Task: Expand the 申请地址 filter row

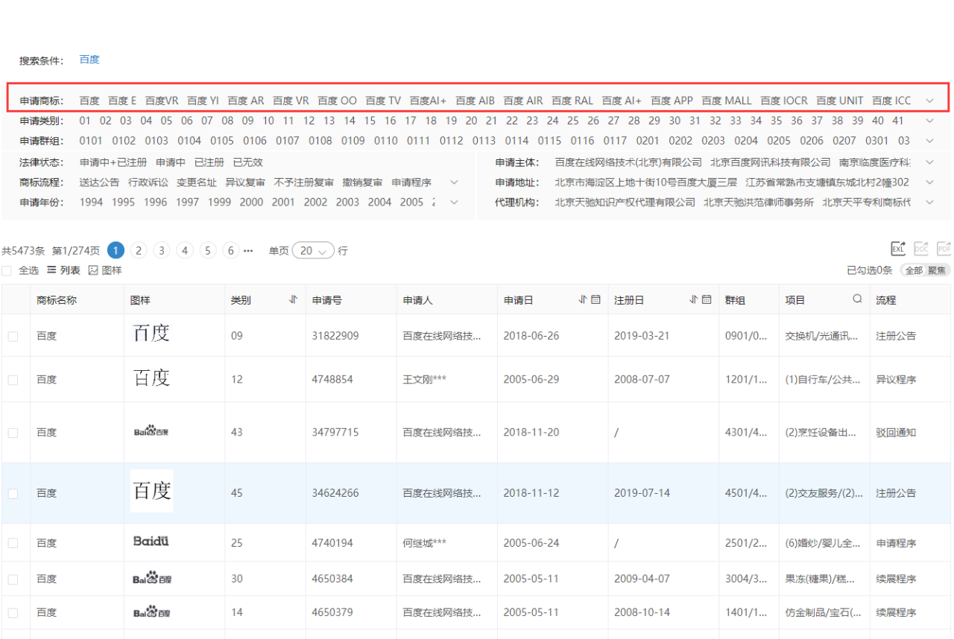Action: (929, 182)
